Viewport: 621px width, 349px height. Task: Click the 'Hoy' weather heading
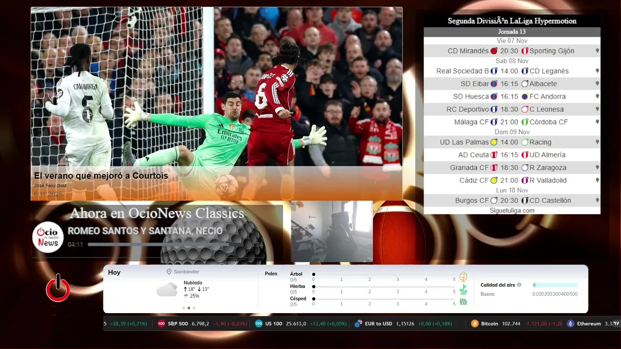click(x=114, y=272)
